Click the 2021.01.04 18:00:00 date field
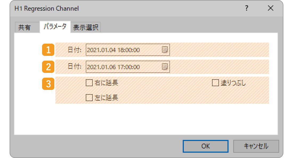 coord(128,50)
